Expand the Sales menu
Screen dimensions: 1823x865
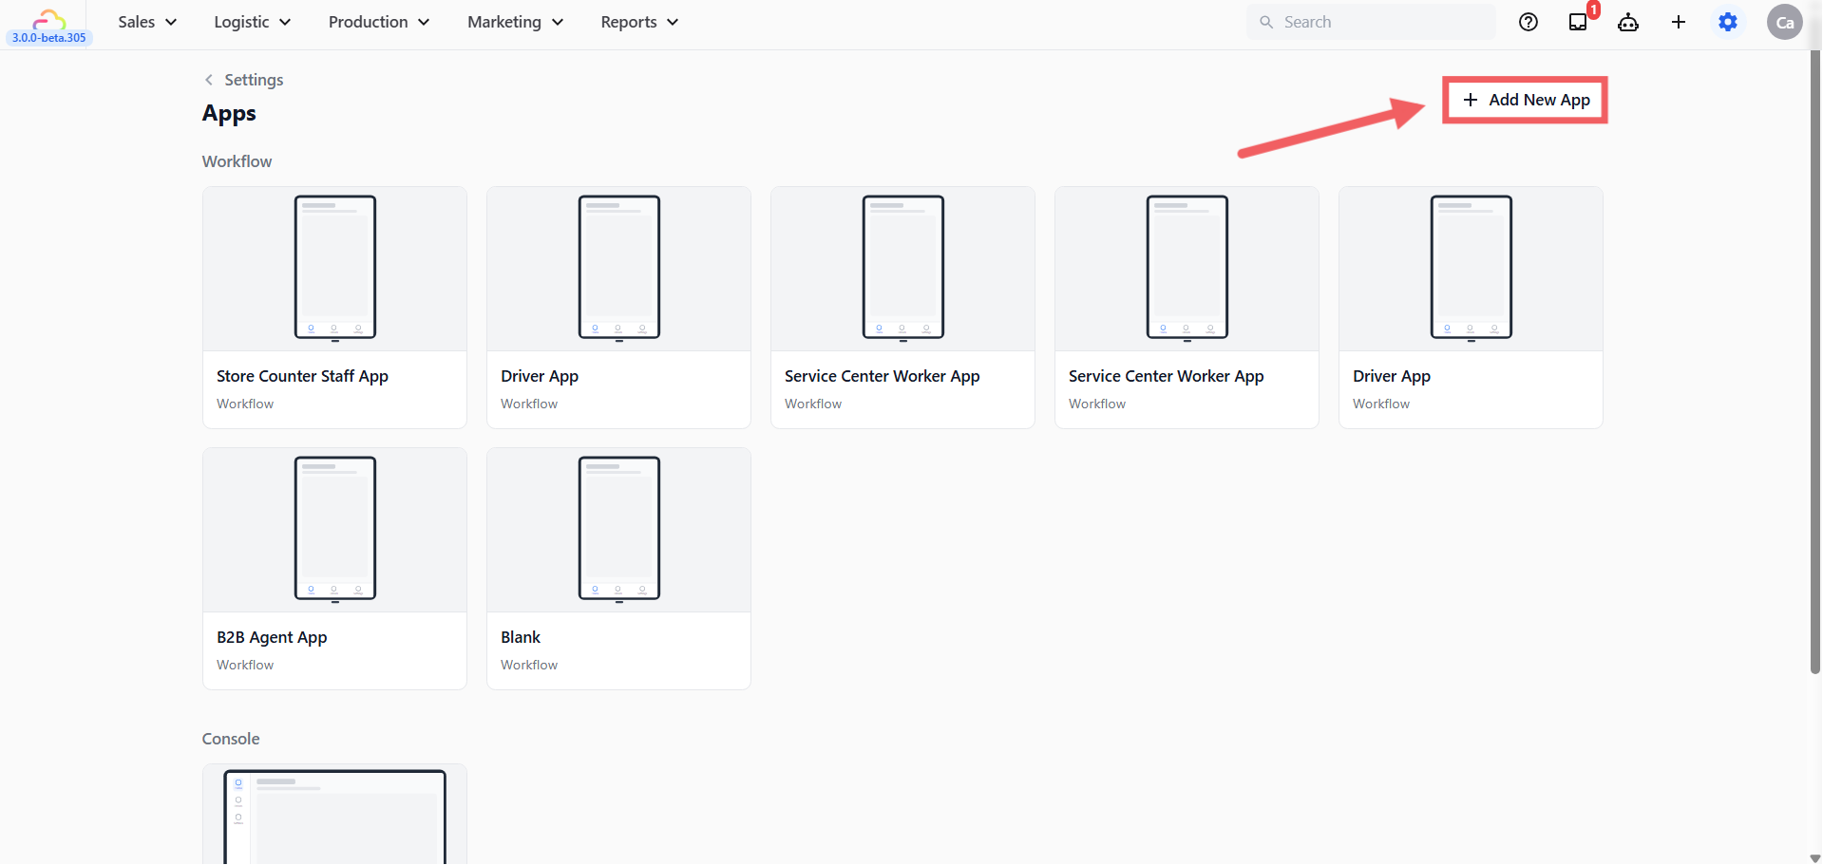(x=147, y=22)
